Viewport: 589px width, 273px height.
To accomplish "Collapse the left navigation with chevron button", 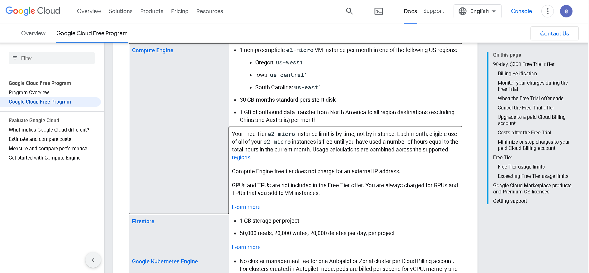I will 93,260.
